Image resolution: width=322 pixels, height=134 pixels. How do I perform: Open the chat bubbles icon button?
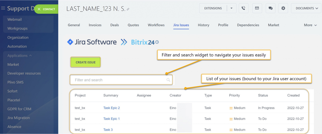(270, 8)
